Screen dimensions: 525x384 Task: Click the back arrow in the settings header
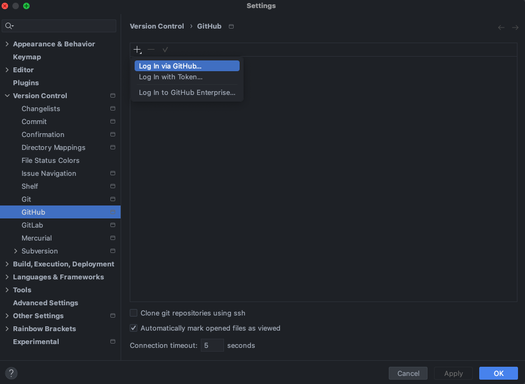[501, 28]
